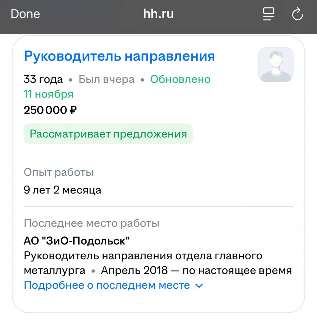Tap the Последнее место работы heading
This screenshot has height=321, width=317.
91,224
